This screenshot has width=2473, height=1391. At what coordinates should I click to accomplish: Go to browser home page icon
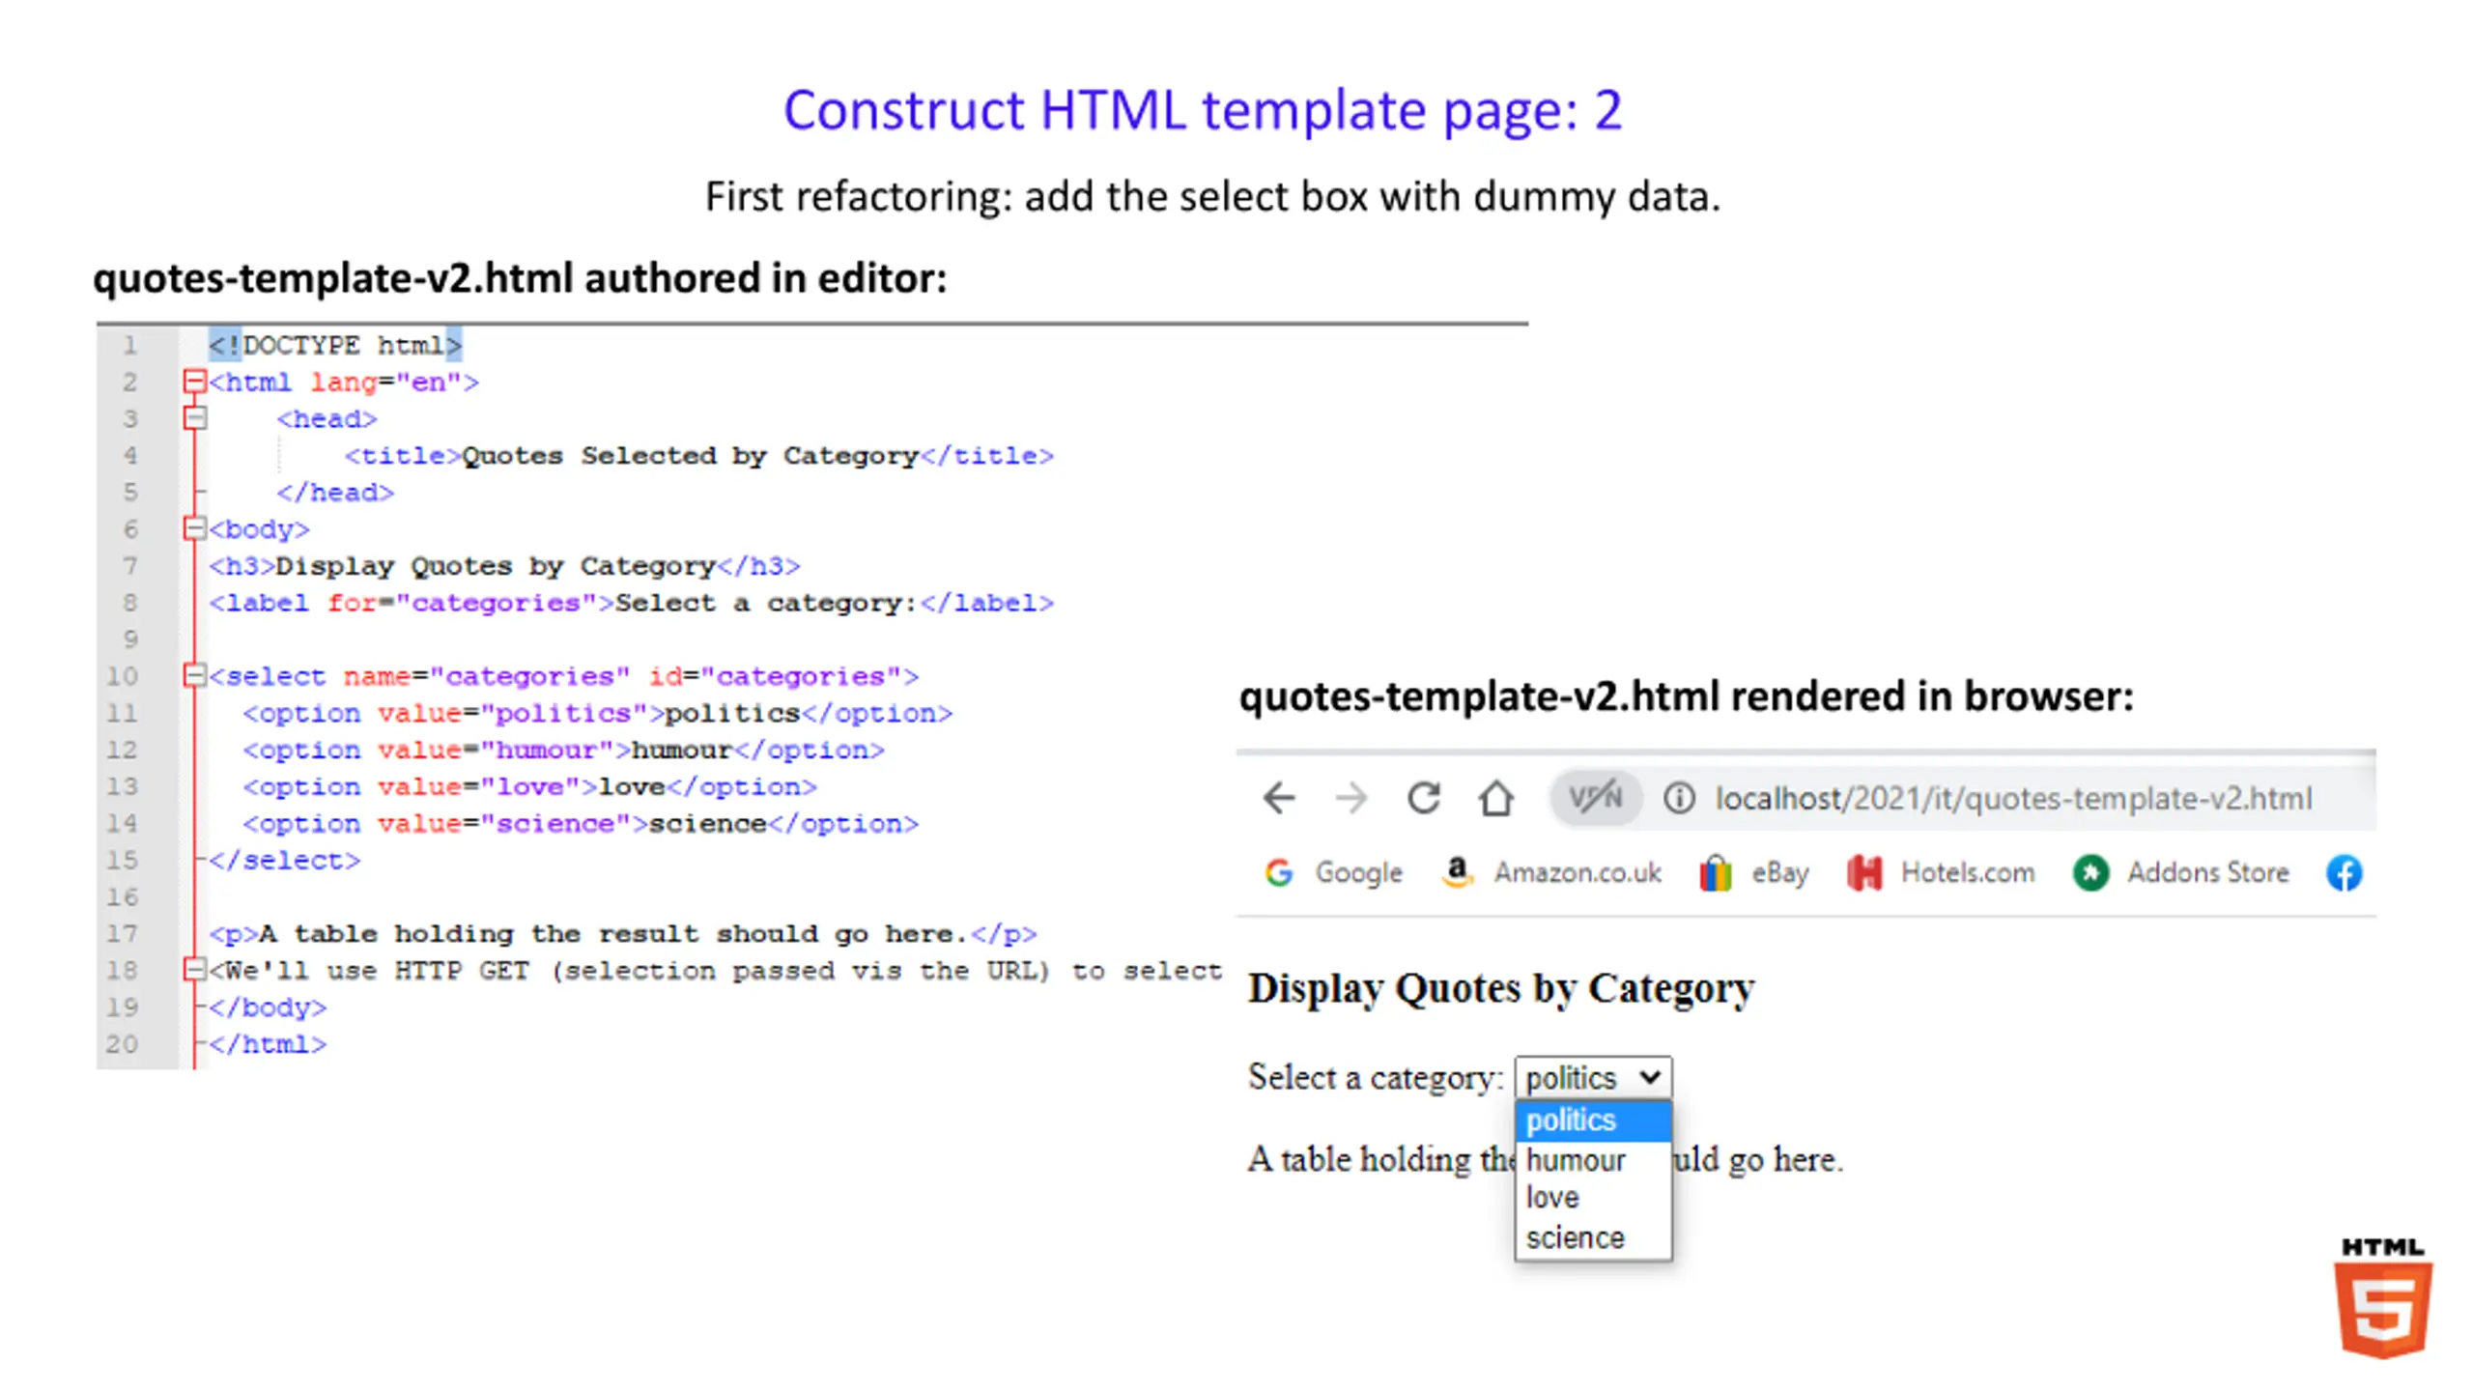coord(1496,798)
